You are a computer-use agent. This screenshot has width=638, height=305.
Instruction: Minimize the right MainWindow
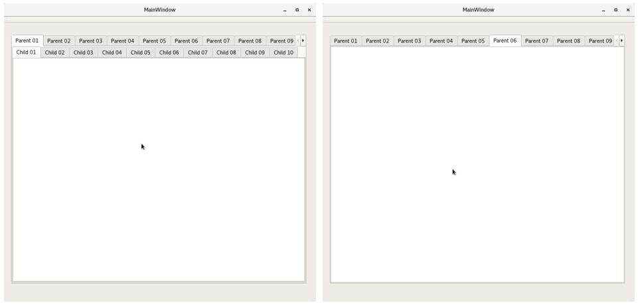[x=603, y=10]
